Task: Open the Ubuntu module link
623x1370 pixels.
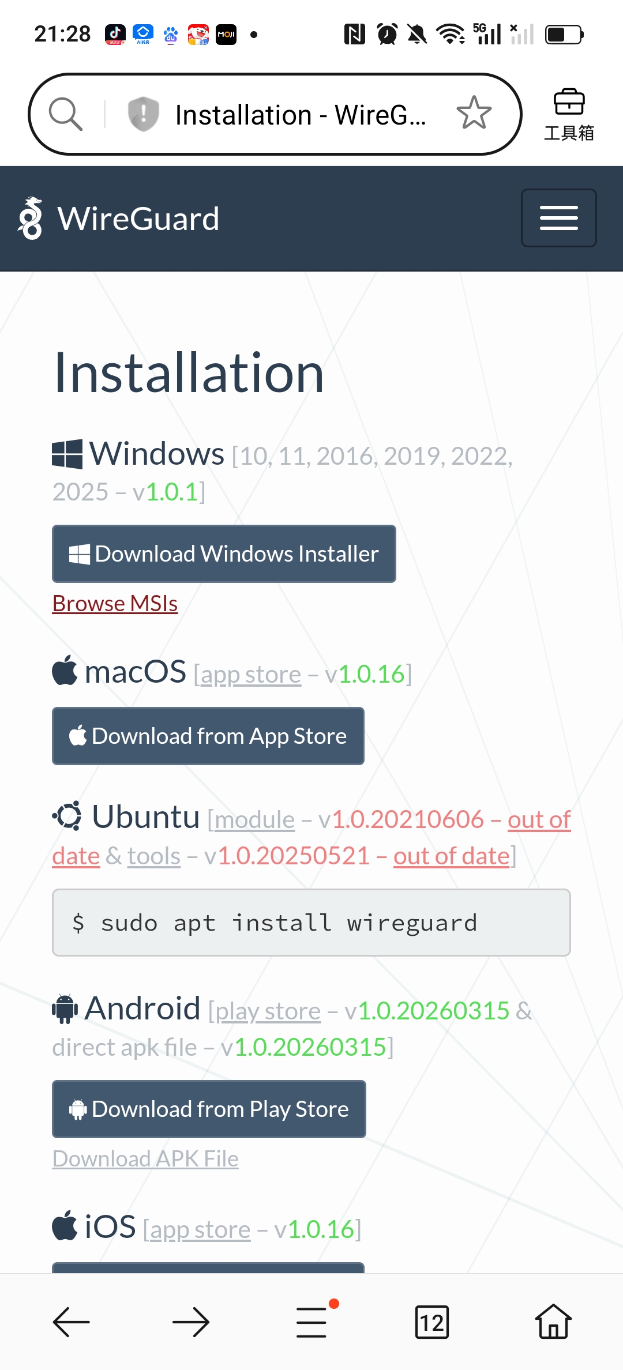Action: 254,820
